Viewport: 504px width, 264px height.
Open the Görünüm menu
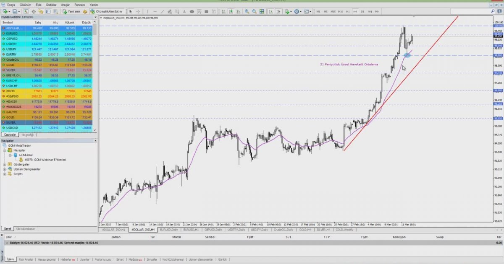coord(25,5)
